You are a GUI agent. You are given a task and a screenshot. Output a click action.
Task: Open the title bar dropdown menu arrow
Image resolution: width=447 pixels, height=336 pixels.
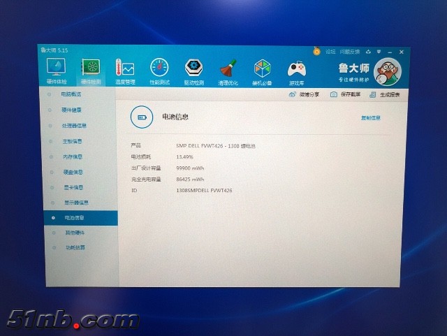point(379,52)
